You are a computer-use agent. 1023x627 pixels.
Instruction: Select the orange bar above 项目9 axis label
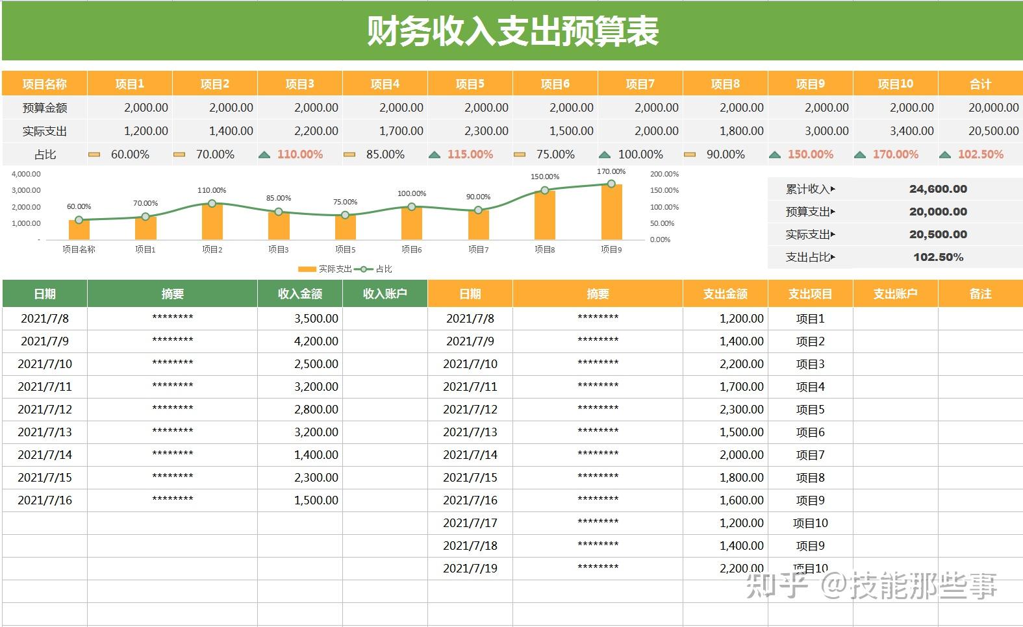point(611,212)
